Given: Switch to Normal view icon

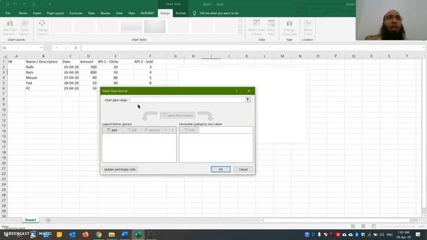Looking at the screenshot, I should click(353, 226).
